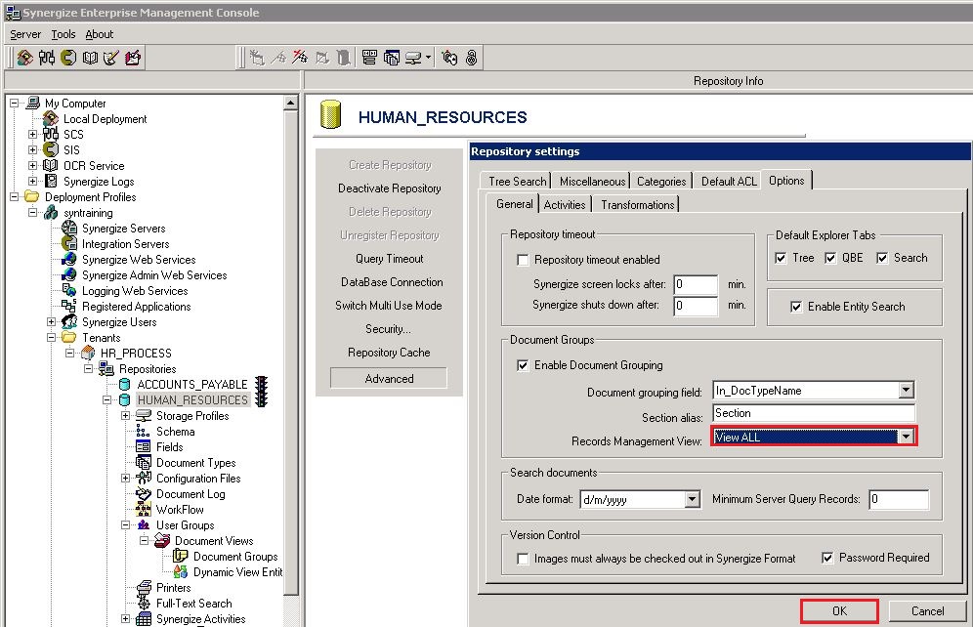Click the open-book OCR icon in the toolbar
This screenshot has height=627, width=973.
tap(90, 58)
